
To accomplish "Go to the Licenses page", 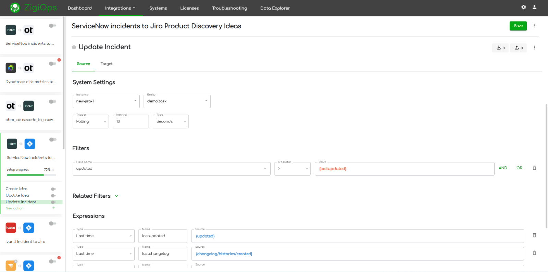I will click(x=189, y=8).
